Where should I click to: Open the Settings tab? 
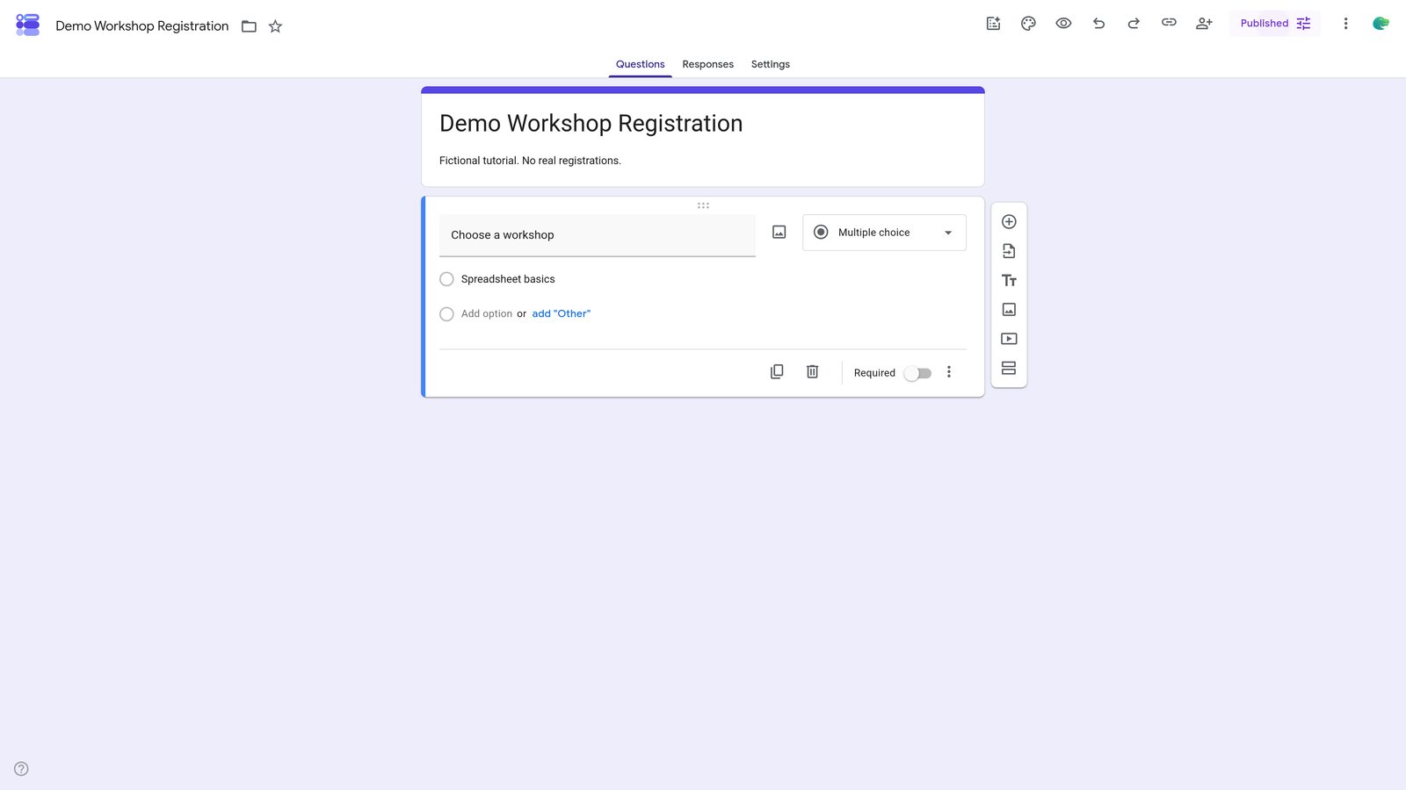[x=770, y=64]
